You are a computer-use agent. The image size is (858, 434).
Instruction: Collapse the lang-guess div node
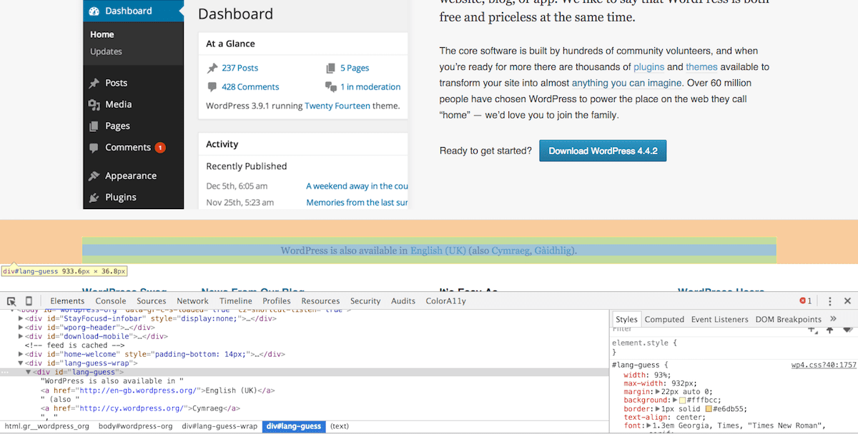point(29,373)
